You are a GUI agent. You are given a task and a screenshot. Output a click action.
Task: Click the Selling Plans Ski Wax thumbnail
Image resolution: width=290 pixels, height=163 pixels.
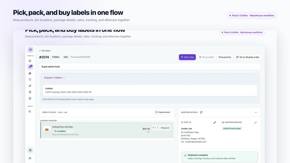pos(47,129)
